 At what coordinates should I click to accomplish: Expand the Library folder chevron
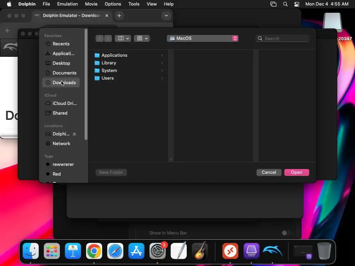pos(162,63)
